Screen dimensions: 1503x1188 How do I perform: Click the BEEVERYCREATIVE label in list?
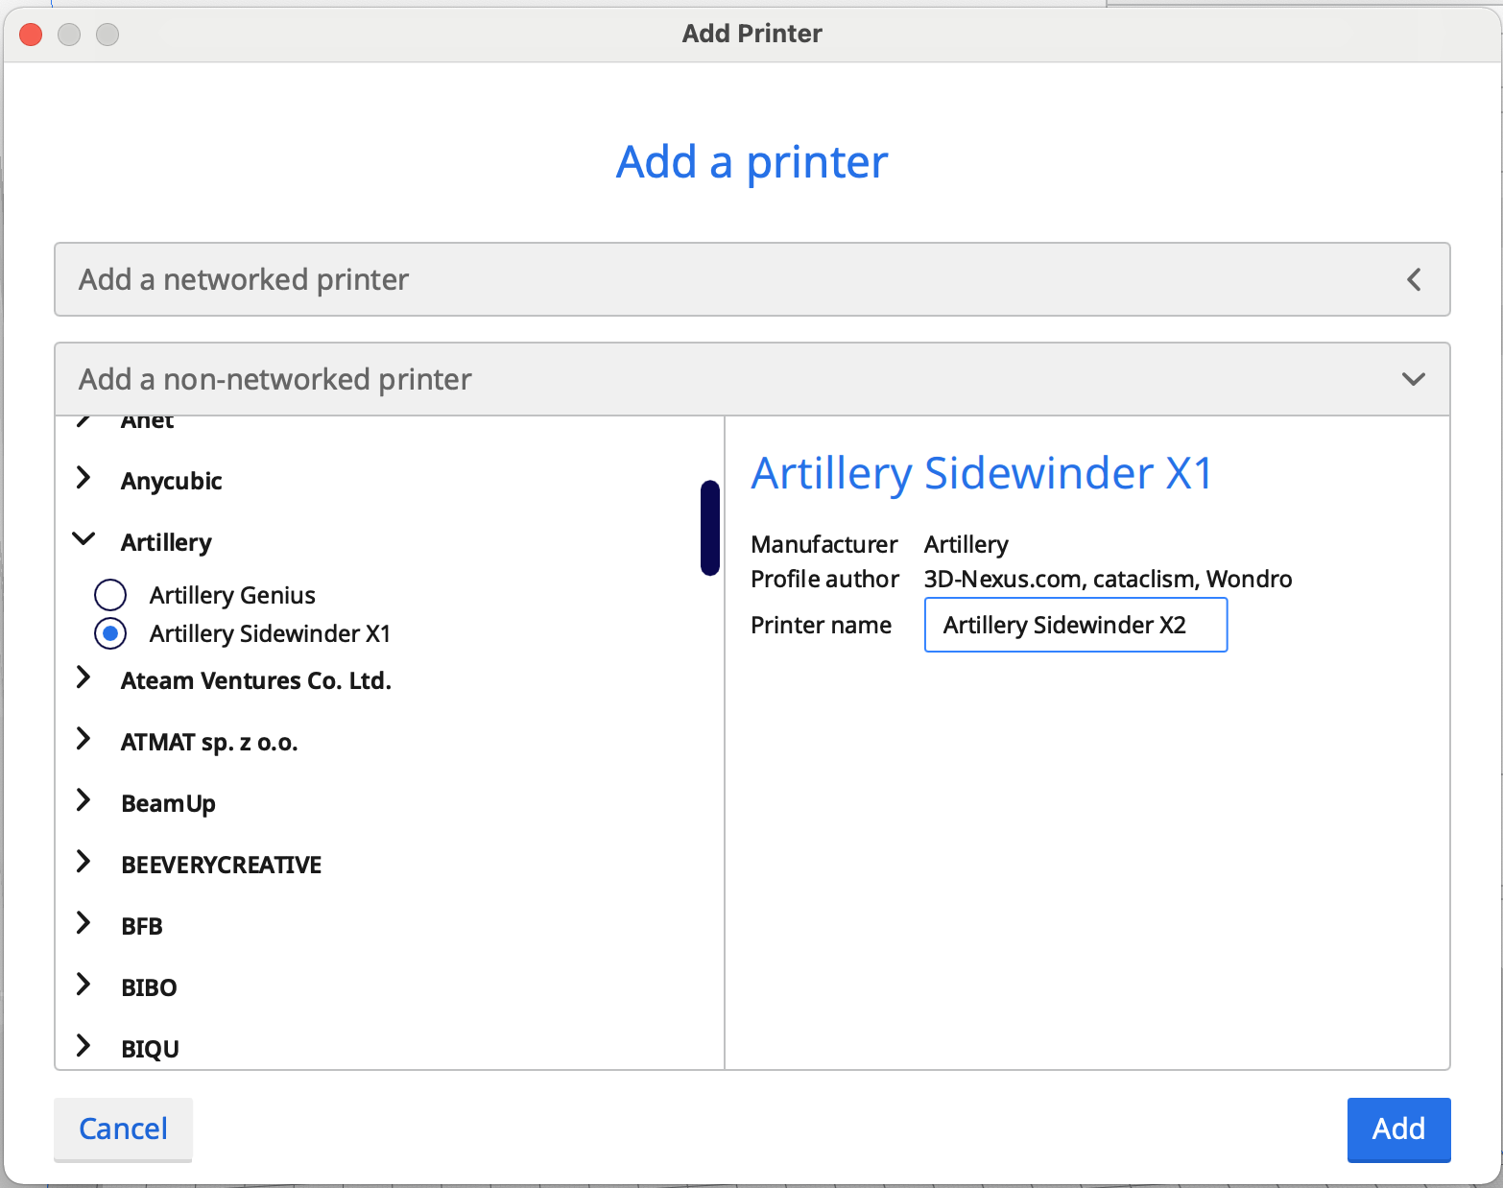point(222,865)
